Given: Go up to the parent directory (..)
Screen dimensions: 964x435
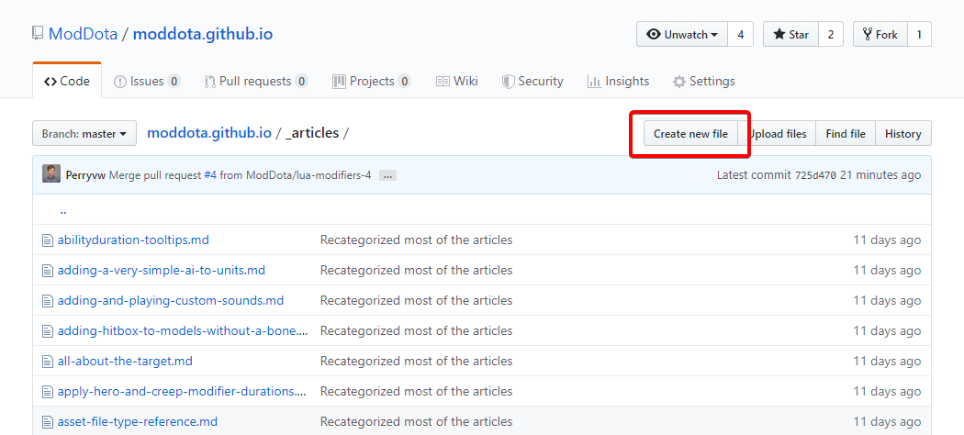Looking at the screenshot, I should tap(63, 210).
